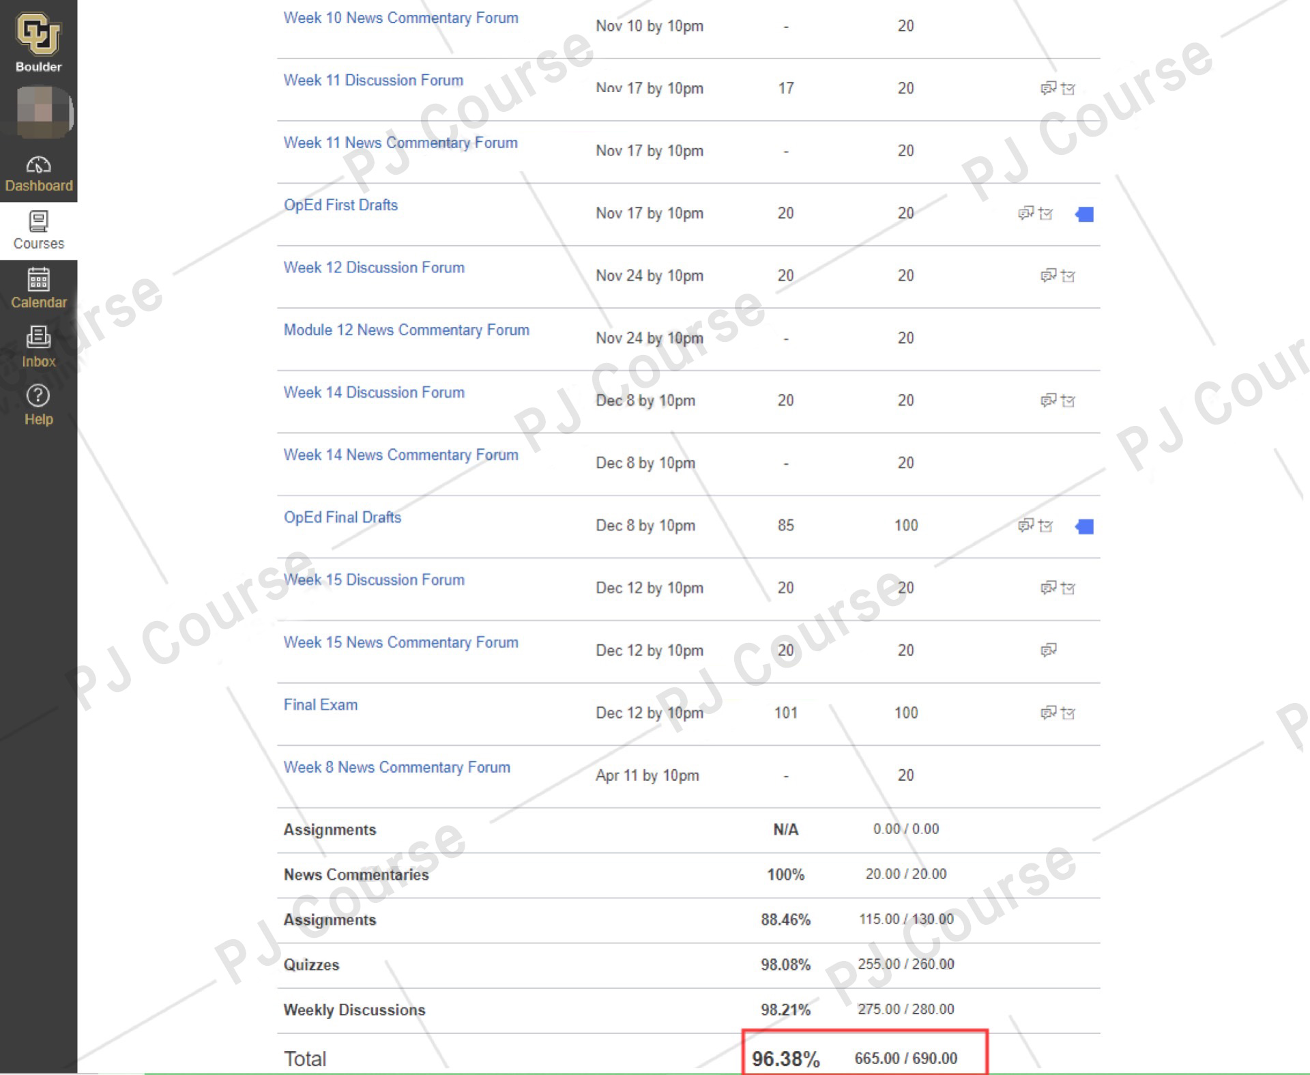
Task: Open Week 14 News Commentary Forum link
Action: [x=401, y=455]
